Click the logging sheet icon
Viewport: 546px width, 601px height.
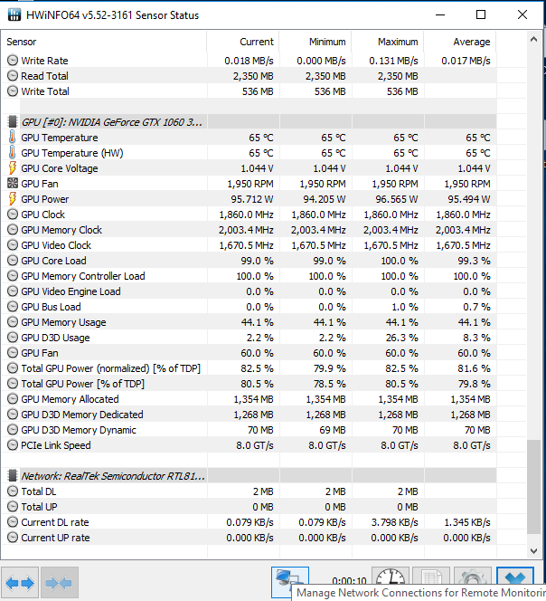point(430,581)
